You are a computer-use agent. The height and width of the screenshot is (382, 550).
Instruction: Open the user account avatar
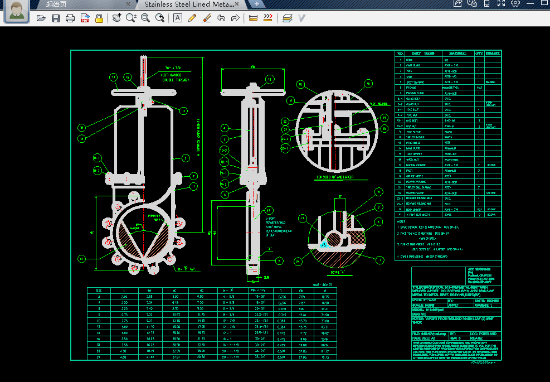[17, 11]
